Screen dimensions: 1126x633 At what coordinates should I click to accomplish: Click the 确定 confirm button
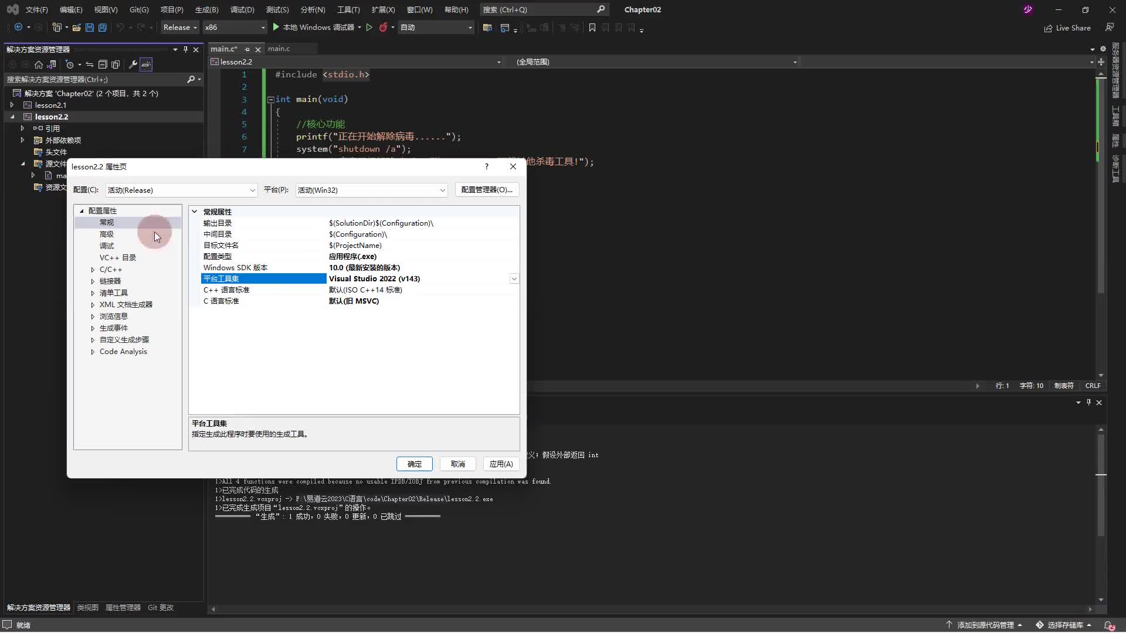[415, 464]
